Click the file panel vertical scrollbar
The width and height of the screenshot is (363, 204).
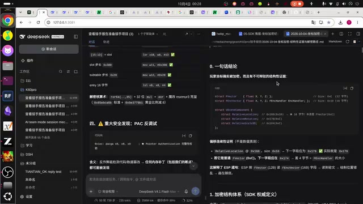362,50
